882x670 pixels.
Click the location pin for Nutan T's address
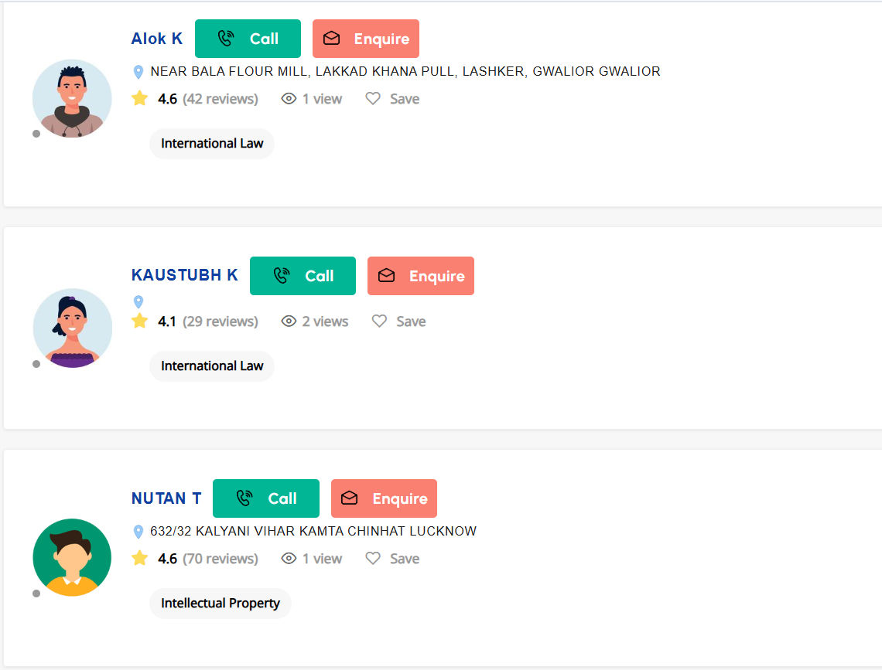pos(138,532)
